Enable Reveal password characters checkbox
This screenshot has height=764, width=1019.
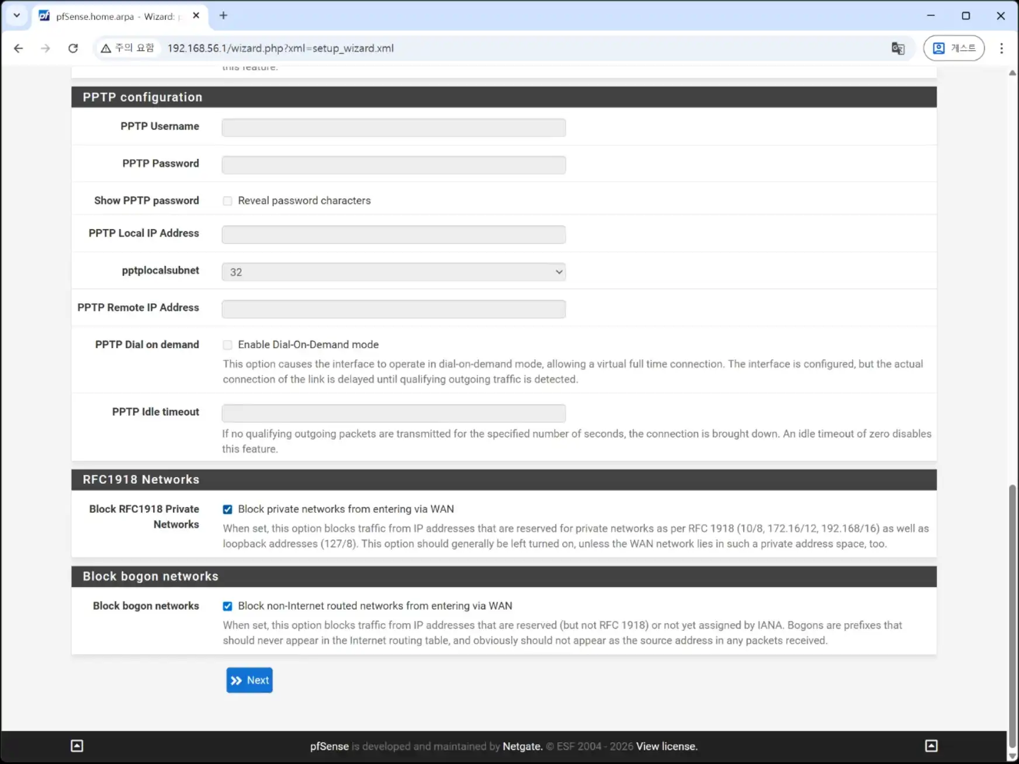click(x=227, y=201)
